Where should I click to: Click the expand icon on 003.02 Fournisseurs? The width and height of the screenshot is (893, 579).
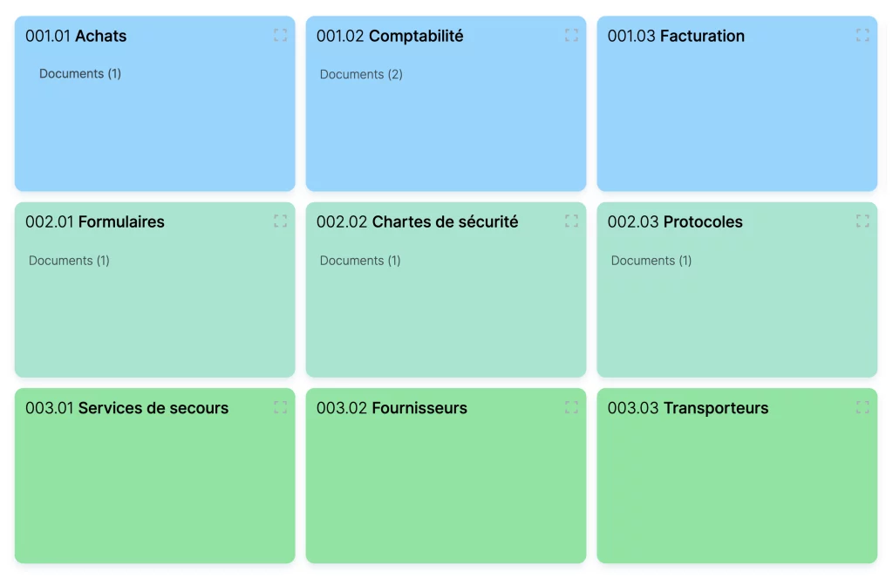click(572, 407)
